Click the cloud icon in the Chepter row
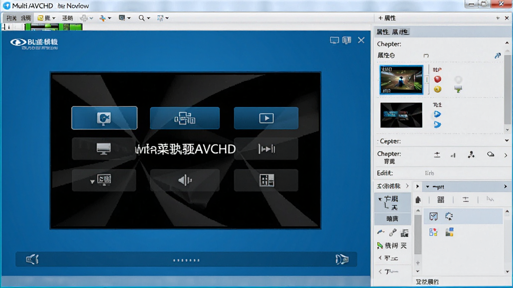 click(490, 154)
